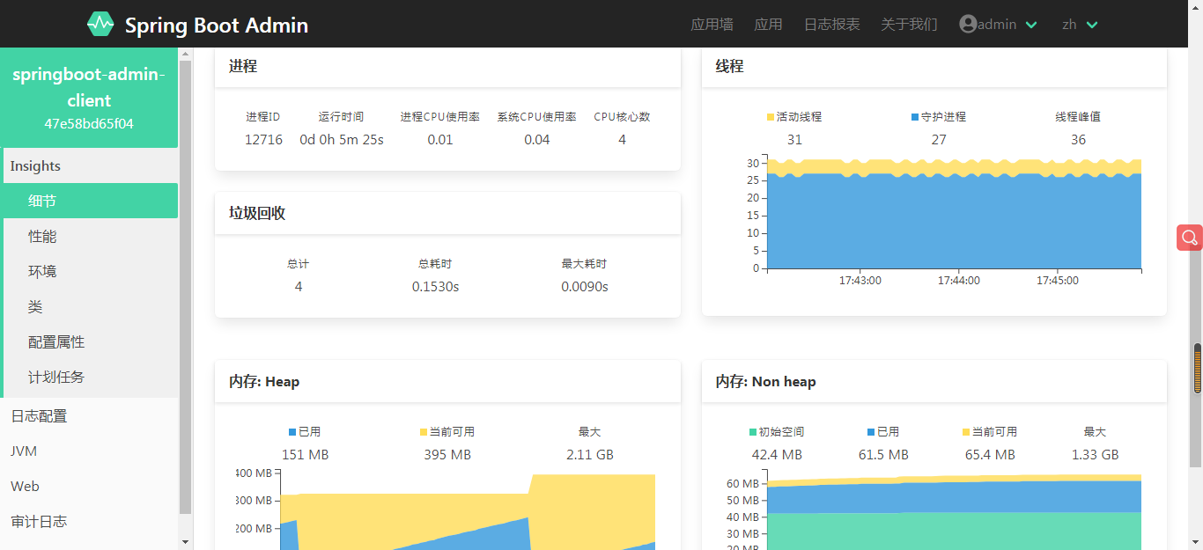The width and height of the screenshot is (1203, 550).
Task: Click yellow 当前可用 swatch in Heap panel
Action: 424,432
